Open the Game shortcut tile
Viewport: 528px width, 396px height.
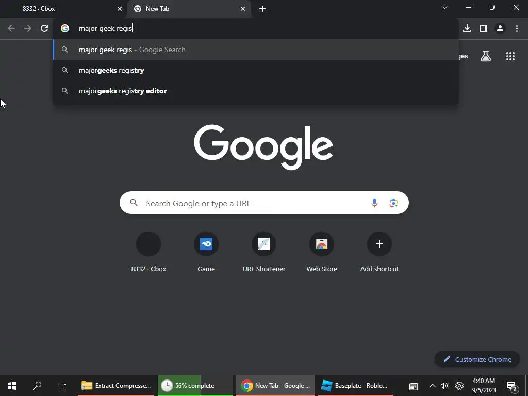coord(206,252)
